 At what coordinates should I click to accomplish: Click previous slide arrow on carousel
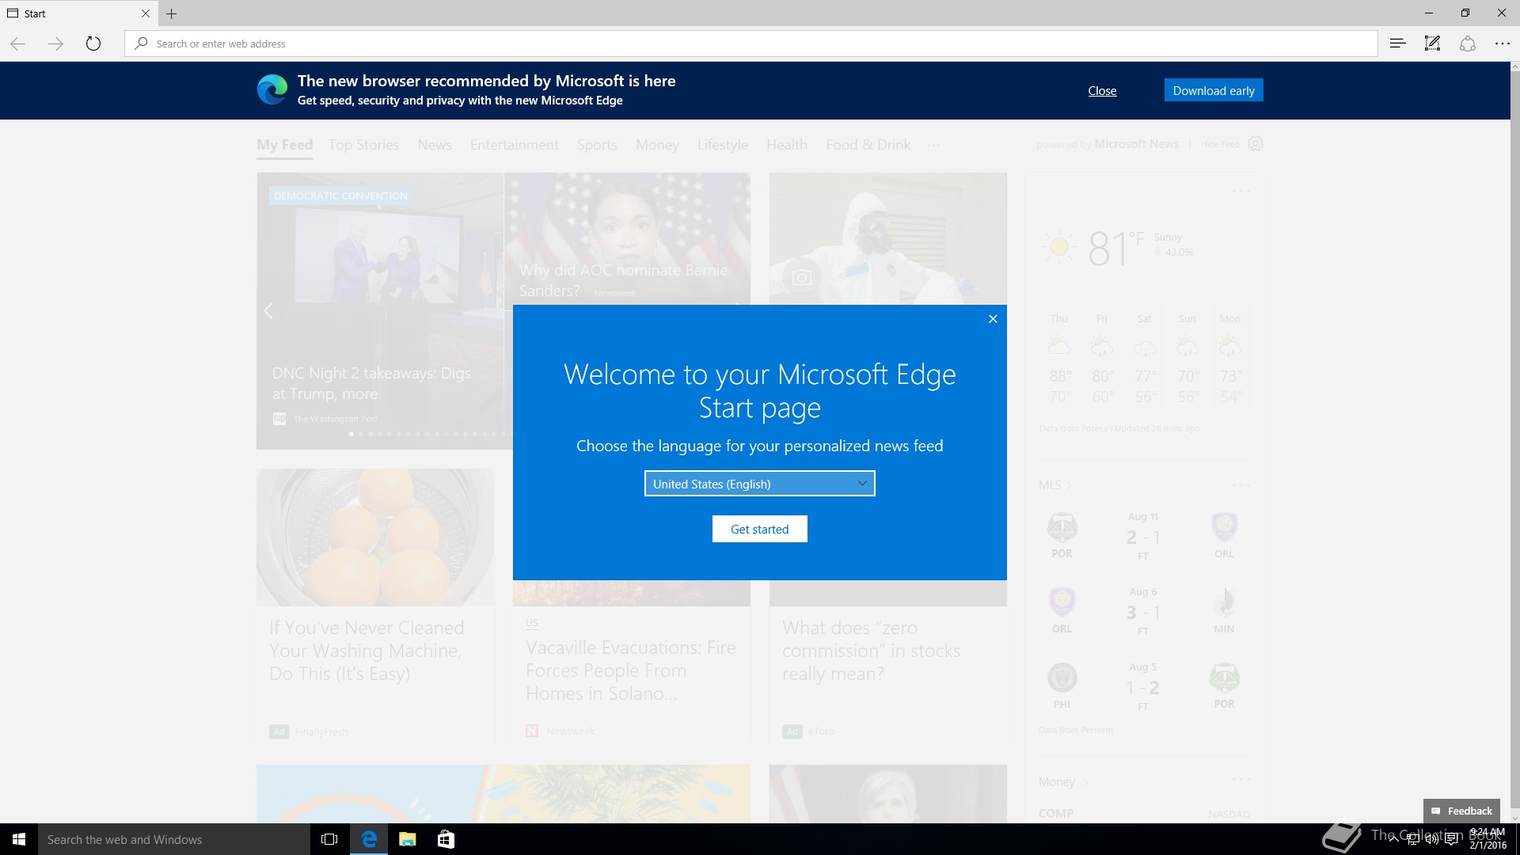point(268,311)
